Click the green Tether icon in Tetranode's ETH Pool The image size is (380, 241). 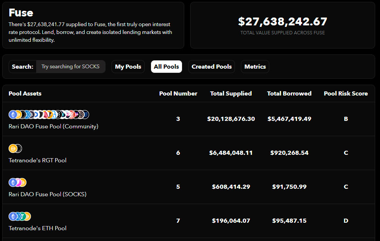pyautogui.click(x=22, y=216)
